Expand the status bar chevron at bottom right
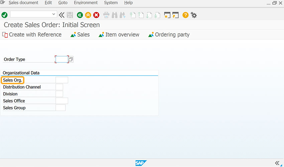This screenshot has height=167, width=284. [277, 163]
